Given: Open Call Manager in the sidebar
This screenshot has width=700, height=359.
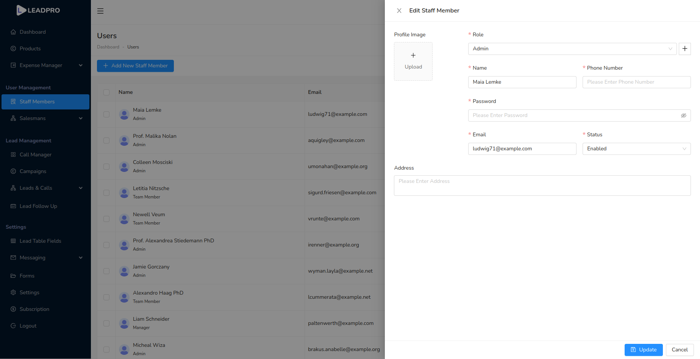Looking at the screenshot, I should 45,155.
